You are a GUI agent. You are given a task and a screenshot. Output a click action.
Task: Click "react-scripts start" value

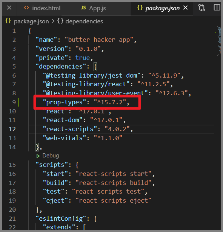point(114,174)
